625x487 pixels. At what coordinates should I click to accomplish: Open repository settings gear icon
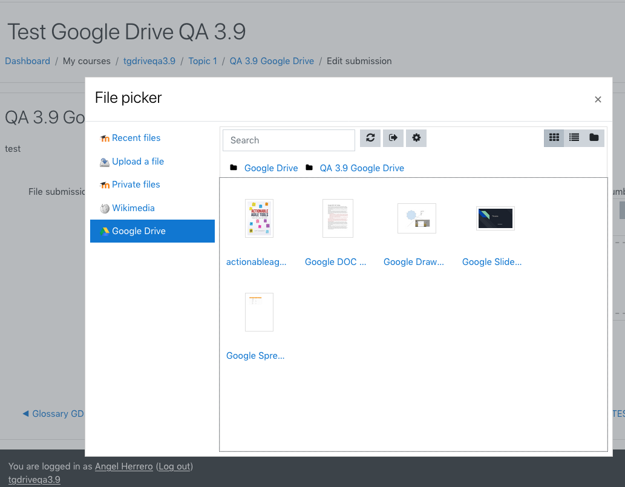click(x=416, y=138)
